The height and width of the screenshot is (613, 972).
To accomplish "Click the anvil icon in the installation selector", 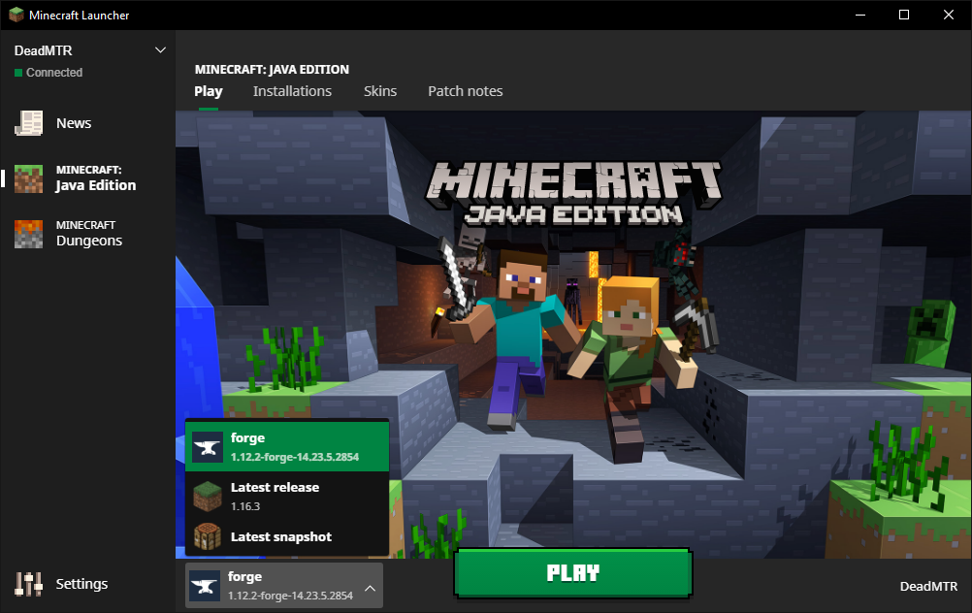I will 205,586.
